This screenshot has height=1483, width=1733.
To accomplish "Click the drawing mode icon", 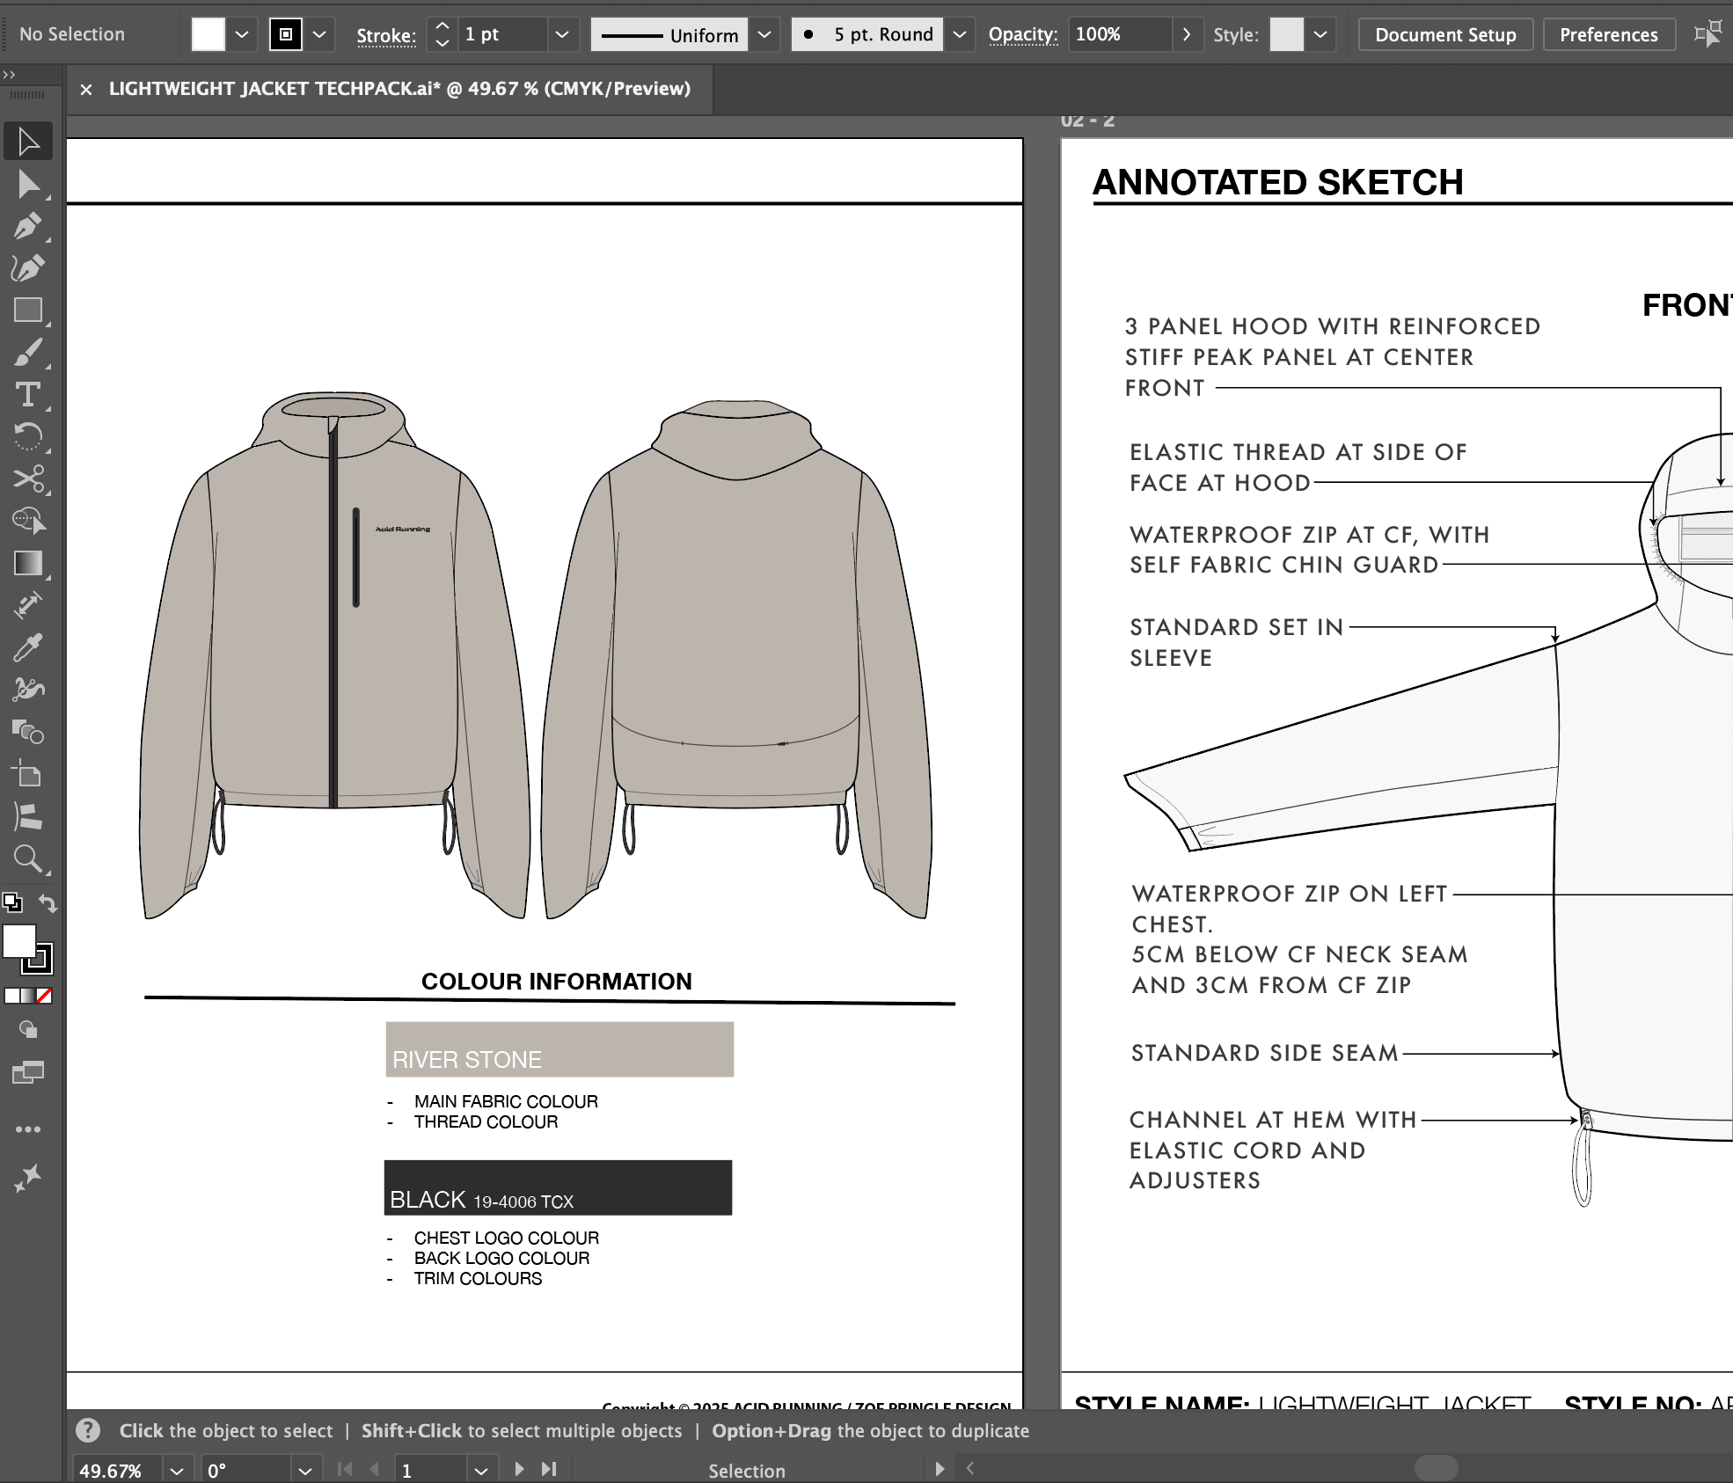I will [x=28, y=1029].
